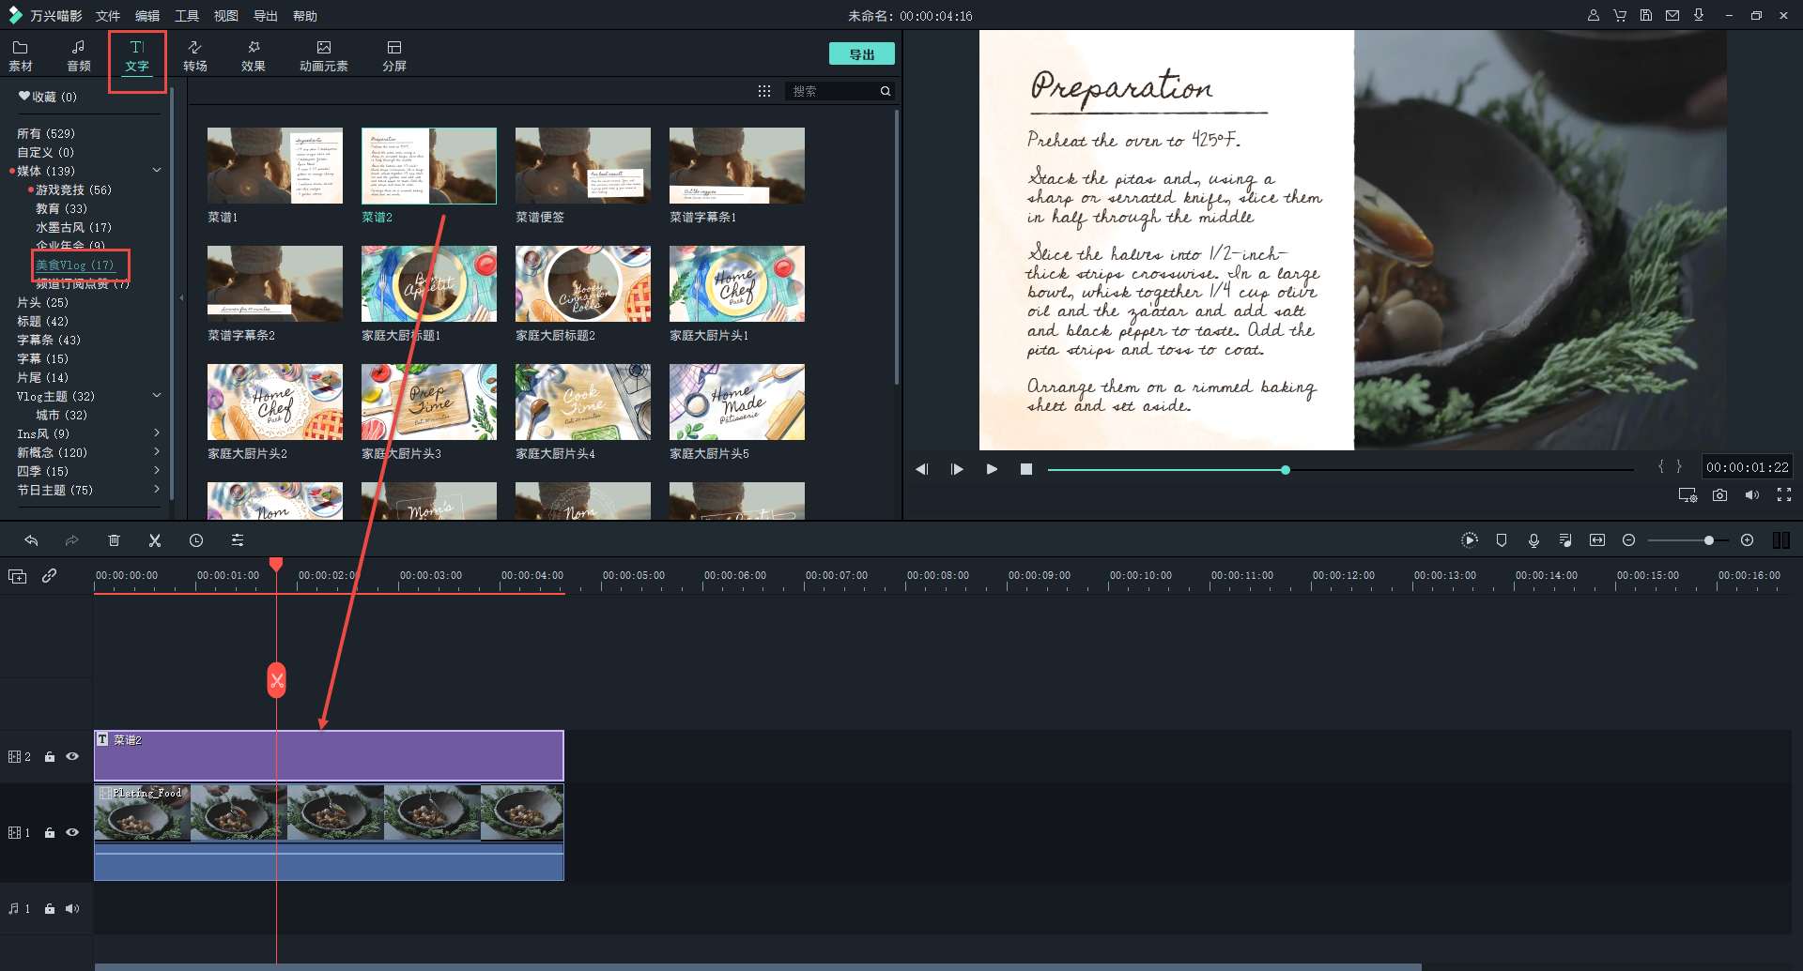Click the green 导出 export button
Screen dimensions: 1803x971
(x=861, y=54)
